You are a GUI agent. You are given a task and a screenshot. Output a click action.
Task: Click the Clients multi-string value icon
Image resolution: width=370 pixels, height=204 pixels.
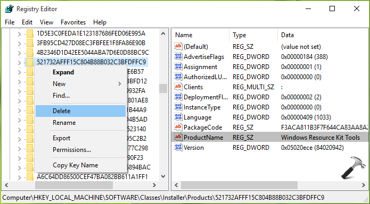click(178, 87)
